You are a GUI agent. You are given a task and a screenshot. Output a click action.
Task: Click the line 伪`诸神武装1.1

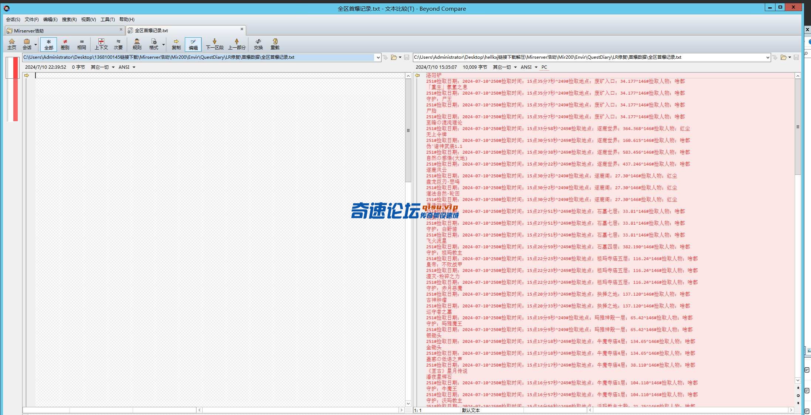coord(444,146)
